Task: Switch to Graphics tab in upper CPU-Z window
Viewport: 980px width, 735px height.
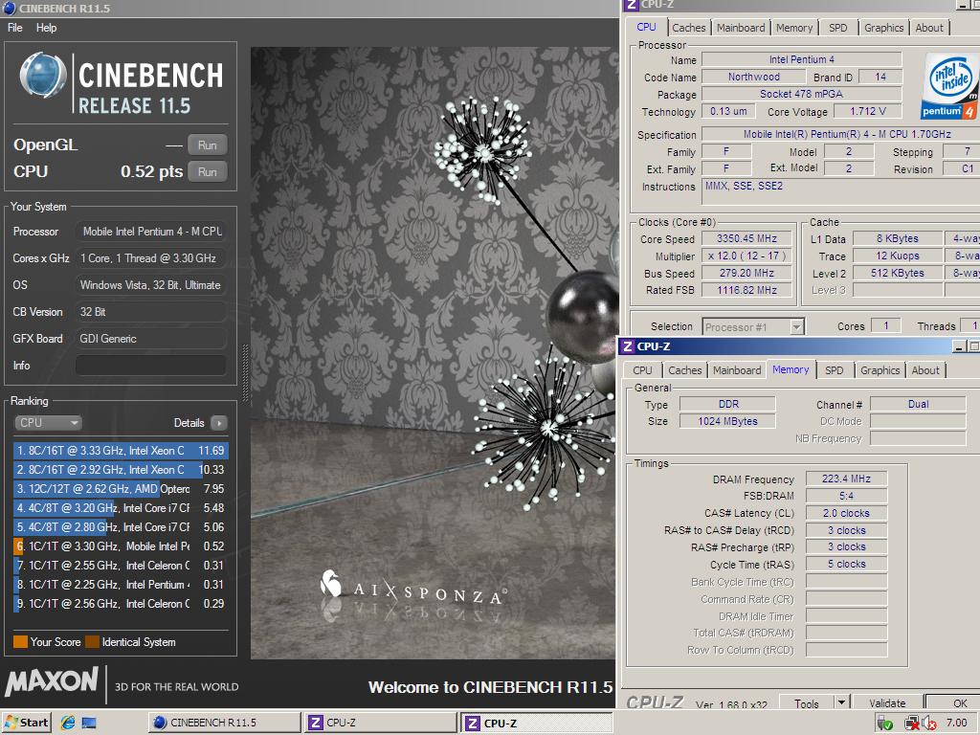Action: pyautogui.click(x=883, y=28)
